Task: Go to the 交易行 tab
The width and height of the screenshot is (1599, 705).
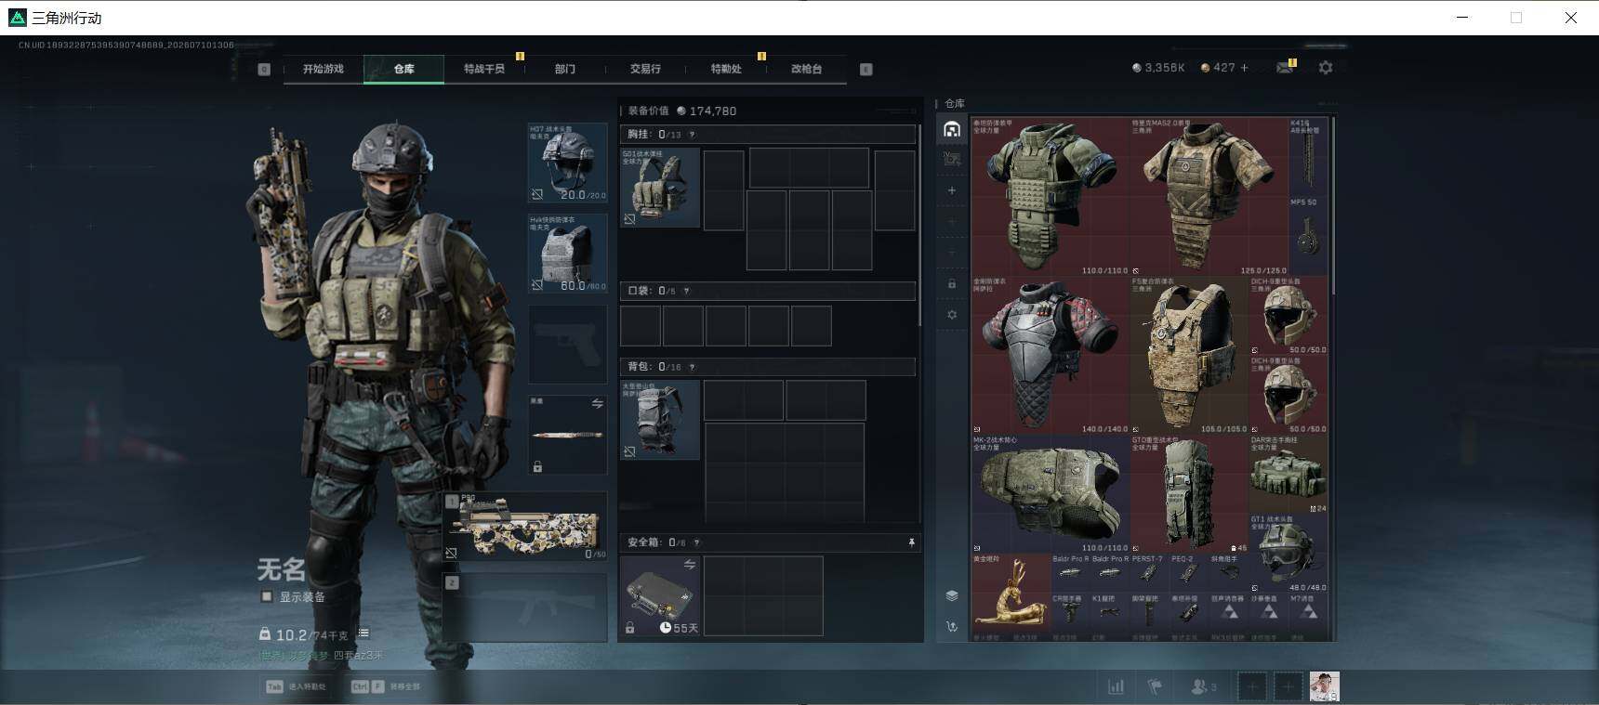Action: pos(645,69)
